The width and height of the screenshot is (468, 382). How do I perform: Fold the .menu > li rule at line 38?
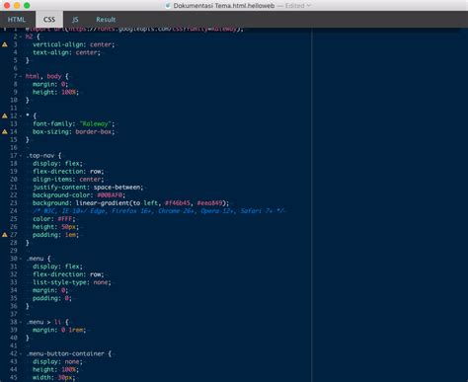point(21,322)
